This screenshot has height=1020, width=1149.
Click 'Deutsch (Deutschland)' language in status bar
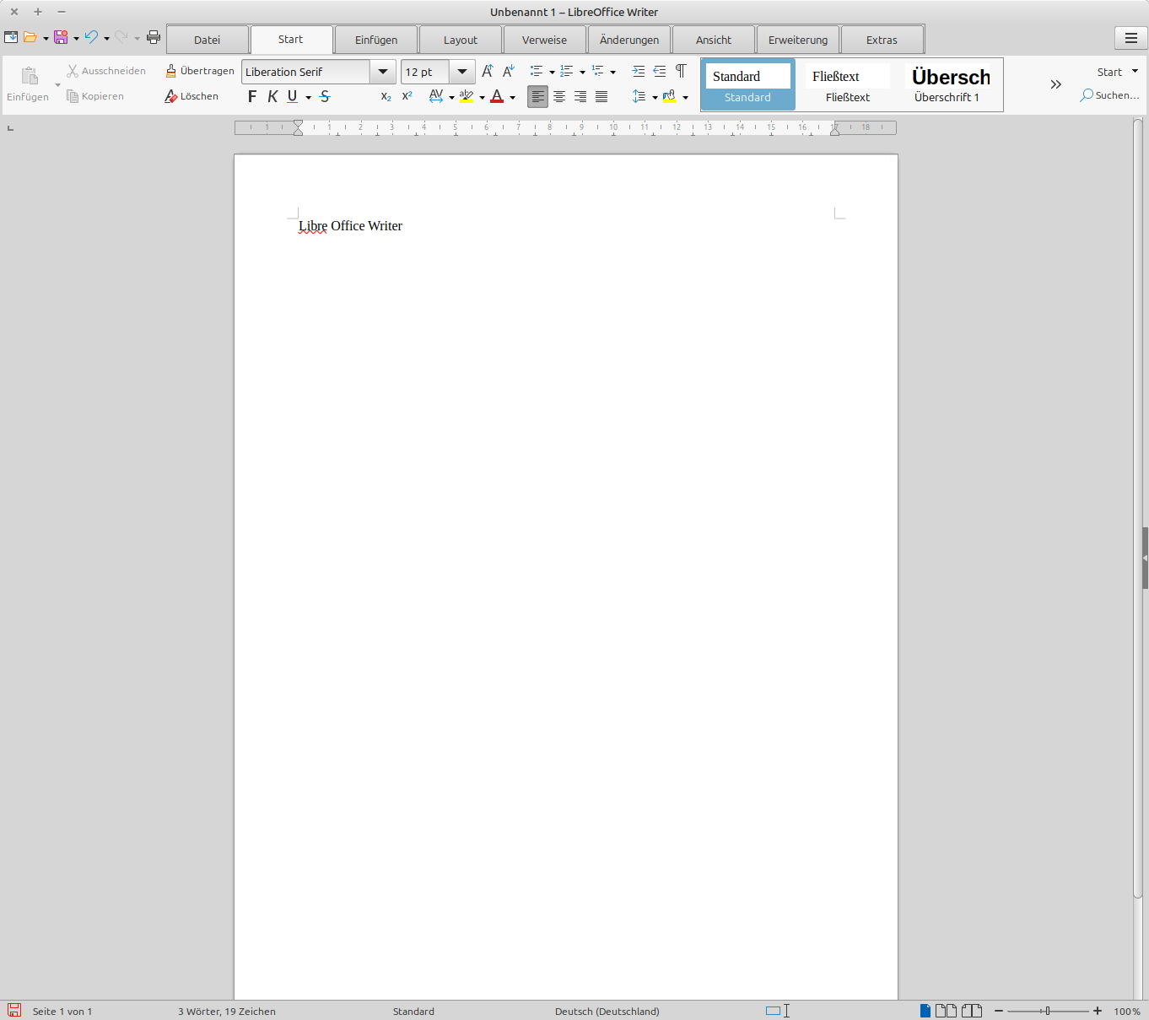point(607,1011)
